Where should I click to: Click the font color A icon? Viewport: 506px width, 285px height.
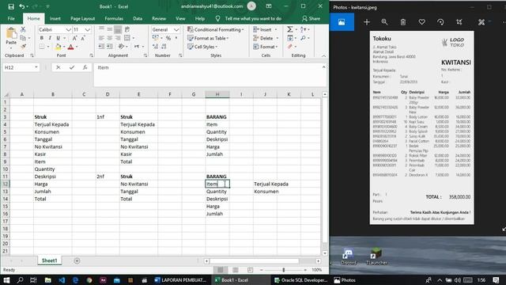tap(70, 47)
